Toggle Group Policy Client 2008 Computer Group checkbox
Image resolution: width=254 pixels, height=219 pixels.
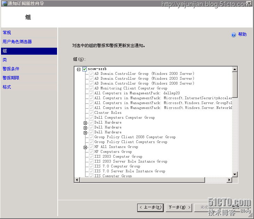91,137
